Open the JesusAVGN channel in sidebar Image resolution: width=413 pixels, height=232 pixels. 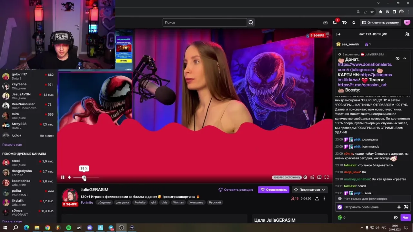pyautogui.click(x=28, y=96)
